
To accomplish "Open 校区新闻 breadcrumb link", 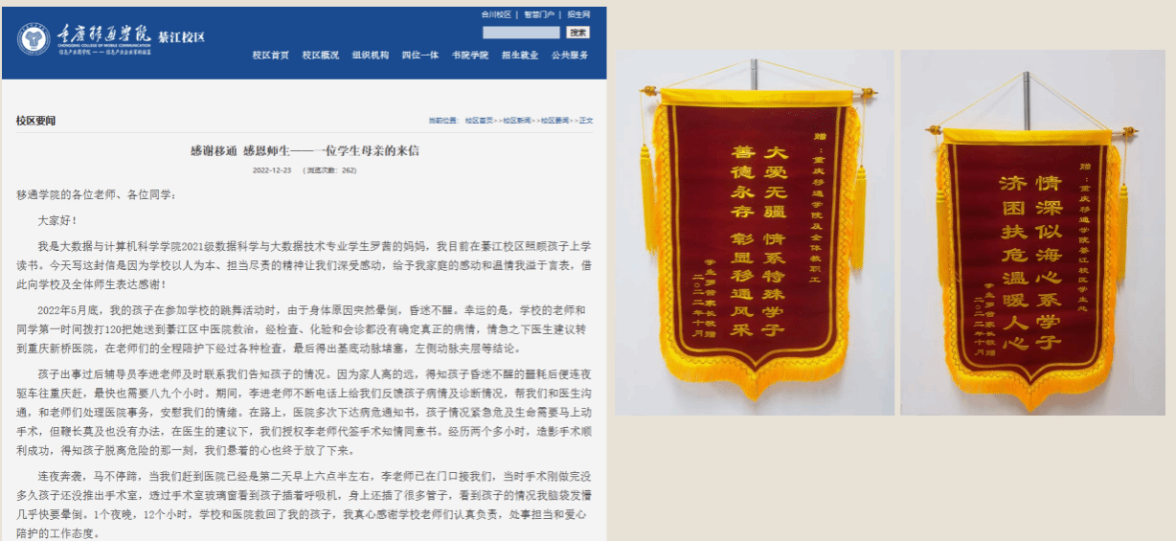I will 517,121.
